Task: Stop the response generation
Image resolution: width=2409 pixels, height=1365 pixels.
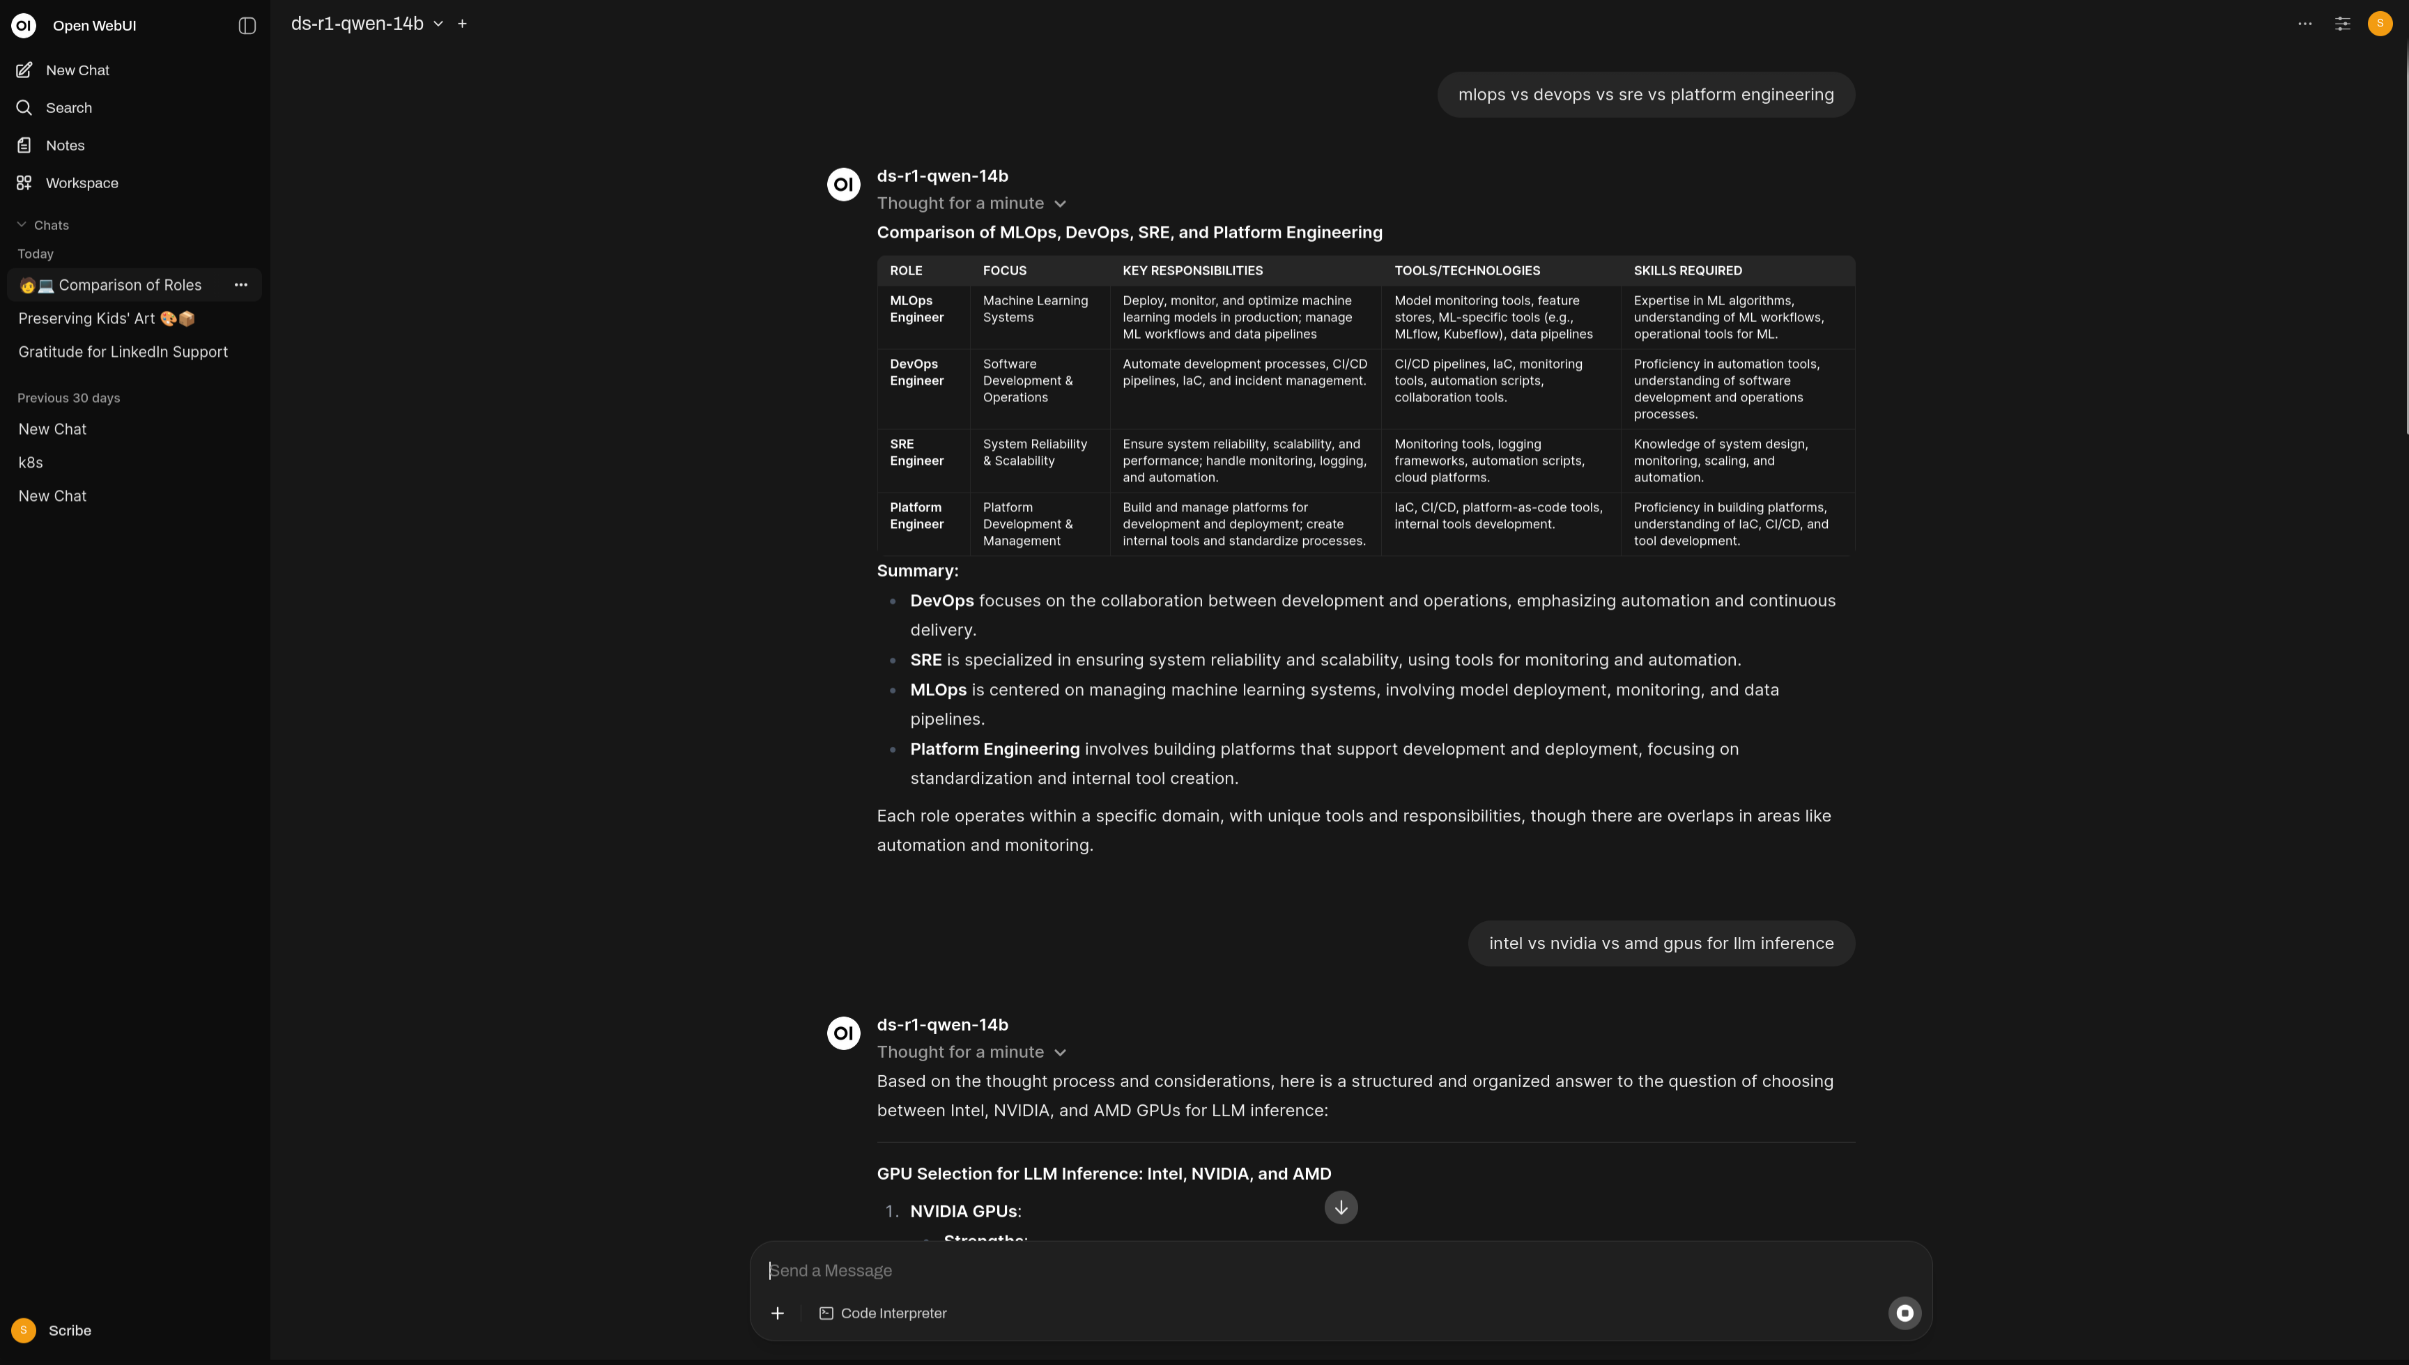Action: [x=1904, y=1313]
